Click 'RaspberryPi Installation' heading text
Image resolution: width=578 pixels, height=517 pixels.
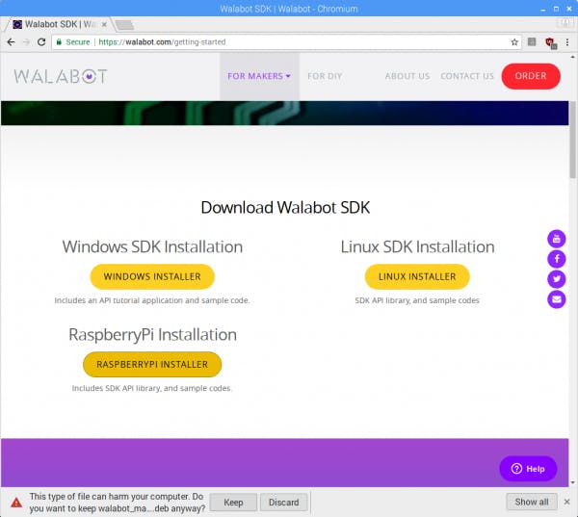click(152, 335)
